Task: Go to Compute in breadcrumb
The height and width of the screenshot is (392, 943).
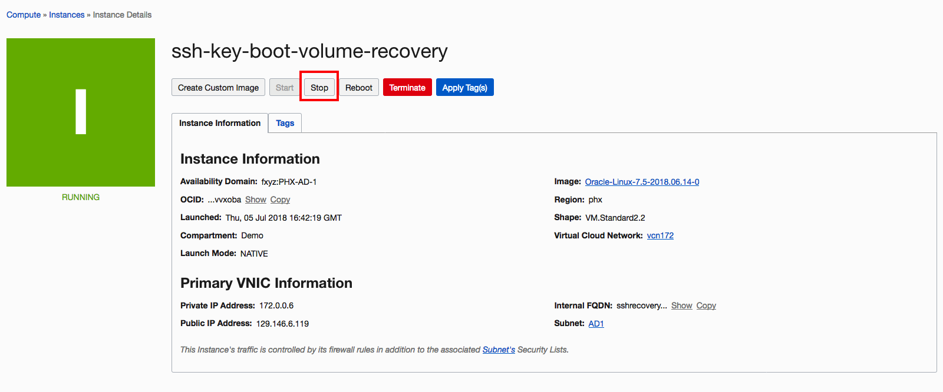Action: point(24,15)
